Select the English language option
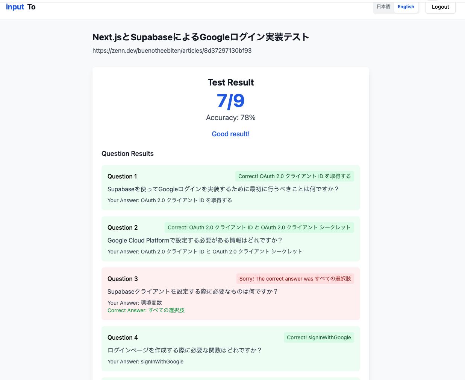This screenshot has width=465, height=380. point(406,7)
